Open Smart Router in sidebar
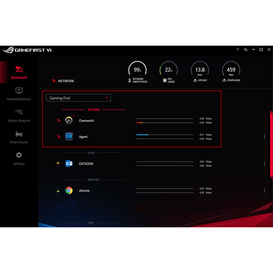The width and height of the screenshot is (273, 273). click(19, 137)
